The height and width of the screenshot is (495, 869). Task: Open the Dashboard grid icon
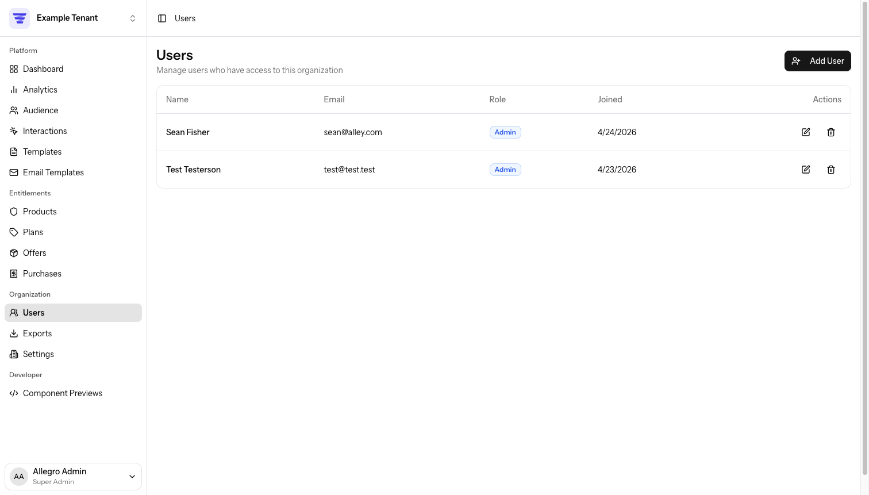click(14, 69)
